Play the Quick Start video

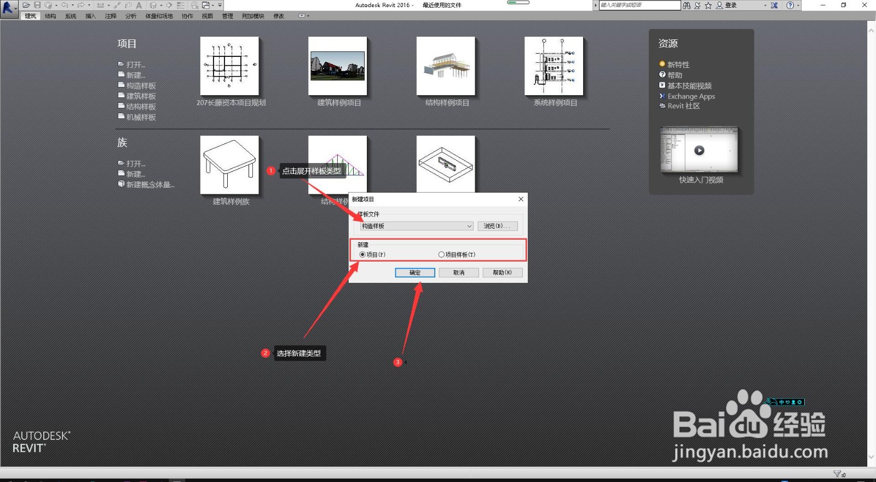699,150
